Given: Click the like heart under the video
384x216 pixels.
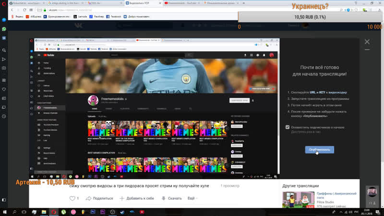Looking at the screenshot, I should (x=72, y=198).
